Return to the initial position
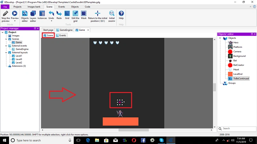The image size is (257, 144). pyautogui.click(x=98, y=16)
